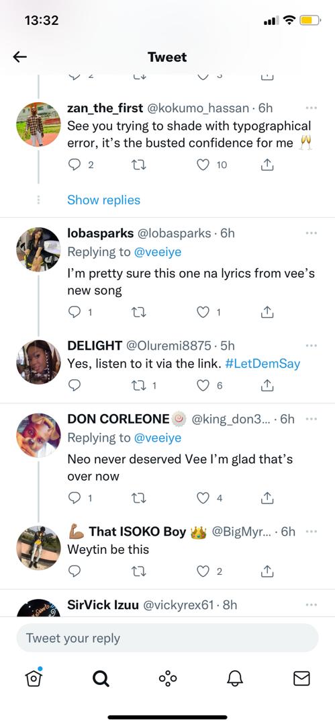Open lobasparks' profile picture
Screen dimensions: 335x726
(x=38, y=249)
